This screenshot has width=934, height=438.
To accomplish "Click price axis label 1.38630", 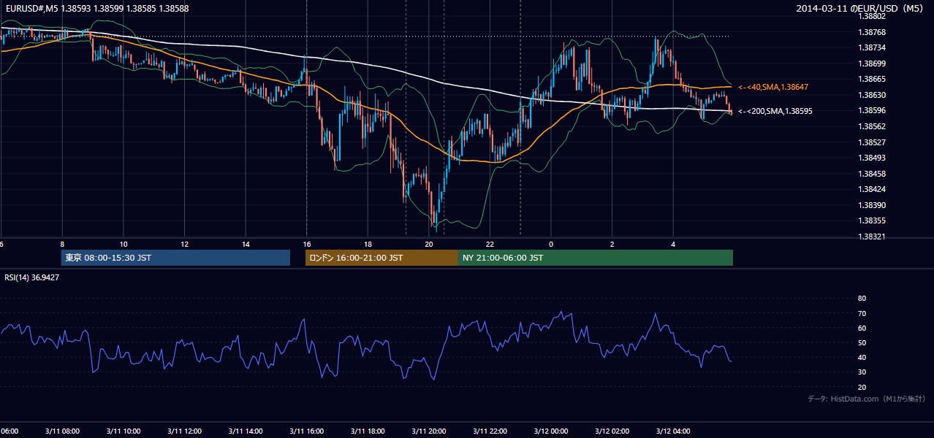I will point(872,95).
